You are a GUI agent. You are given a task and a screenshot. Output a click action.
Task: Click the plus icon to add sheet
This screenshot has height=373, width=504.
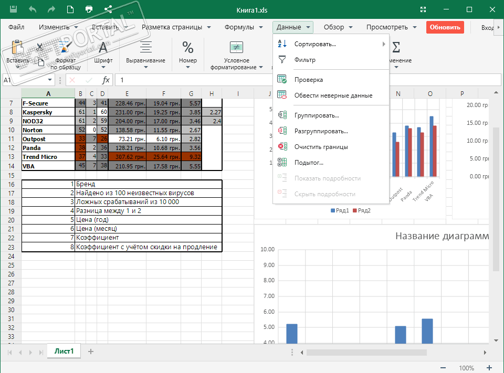pyautogui.click(x=91, y=351)
